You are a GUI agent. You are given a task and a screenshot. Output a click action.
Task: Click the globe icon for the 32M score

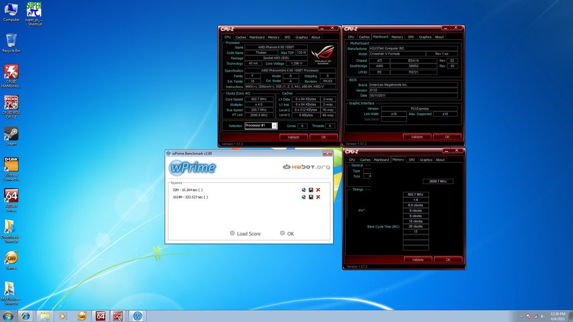point(304,190)
